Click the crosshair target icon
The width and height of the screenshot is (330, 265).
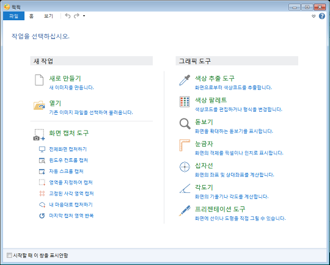(x=185, y=167)
